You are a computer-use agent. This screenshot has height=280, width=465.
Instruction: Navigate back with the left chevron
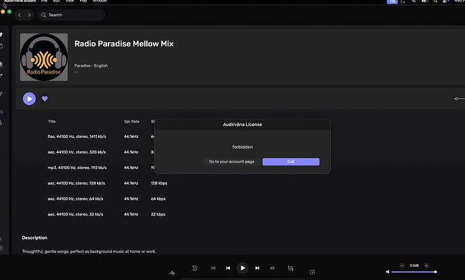pos(20,14)
